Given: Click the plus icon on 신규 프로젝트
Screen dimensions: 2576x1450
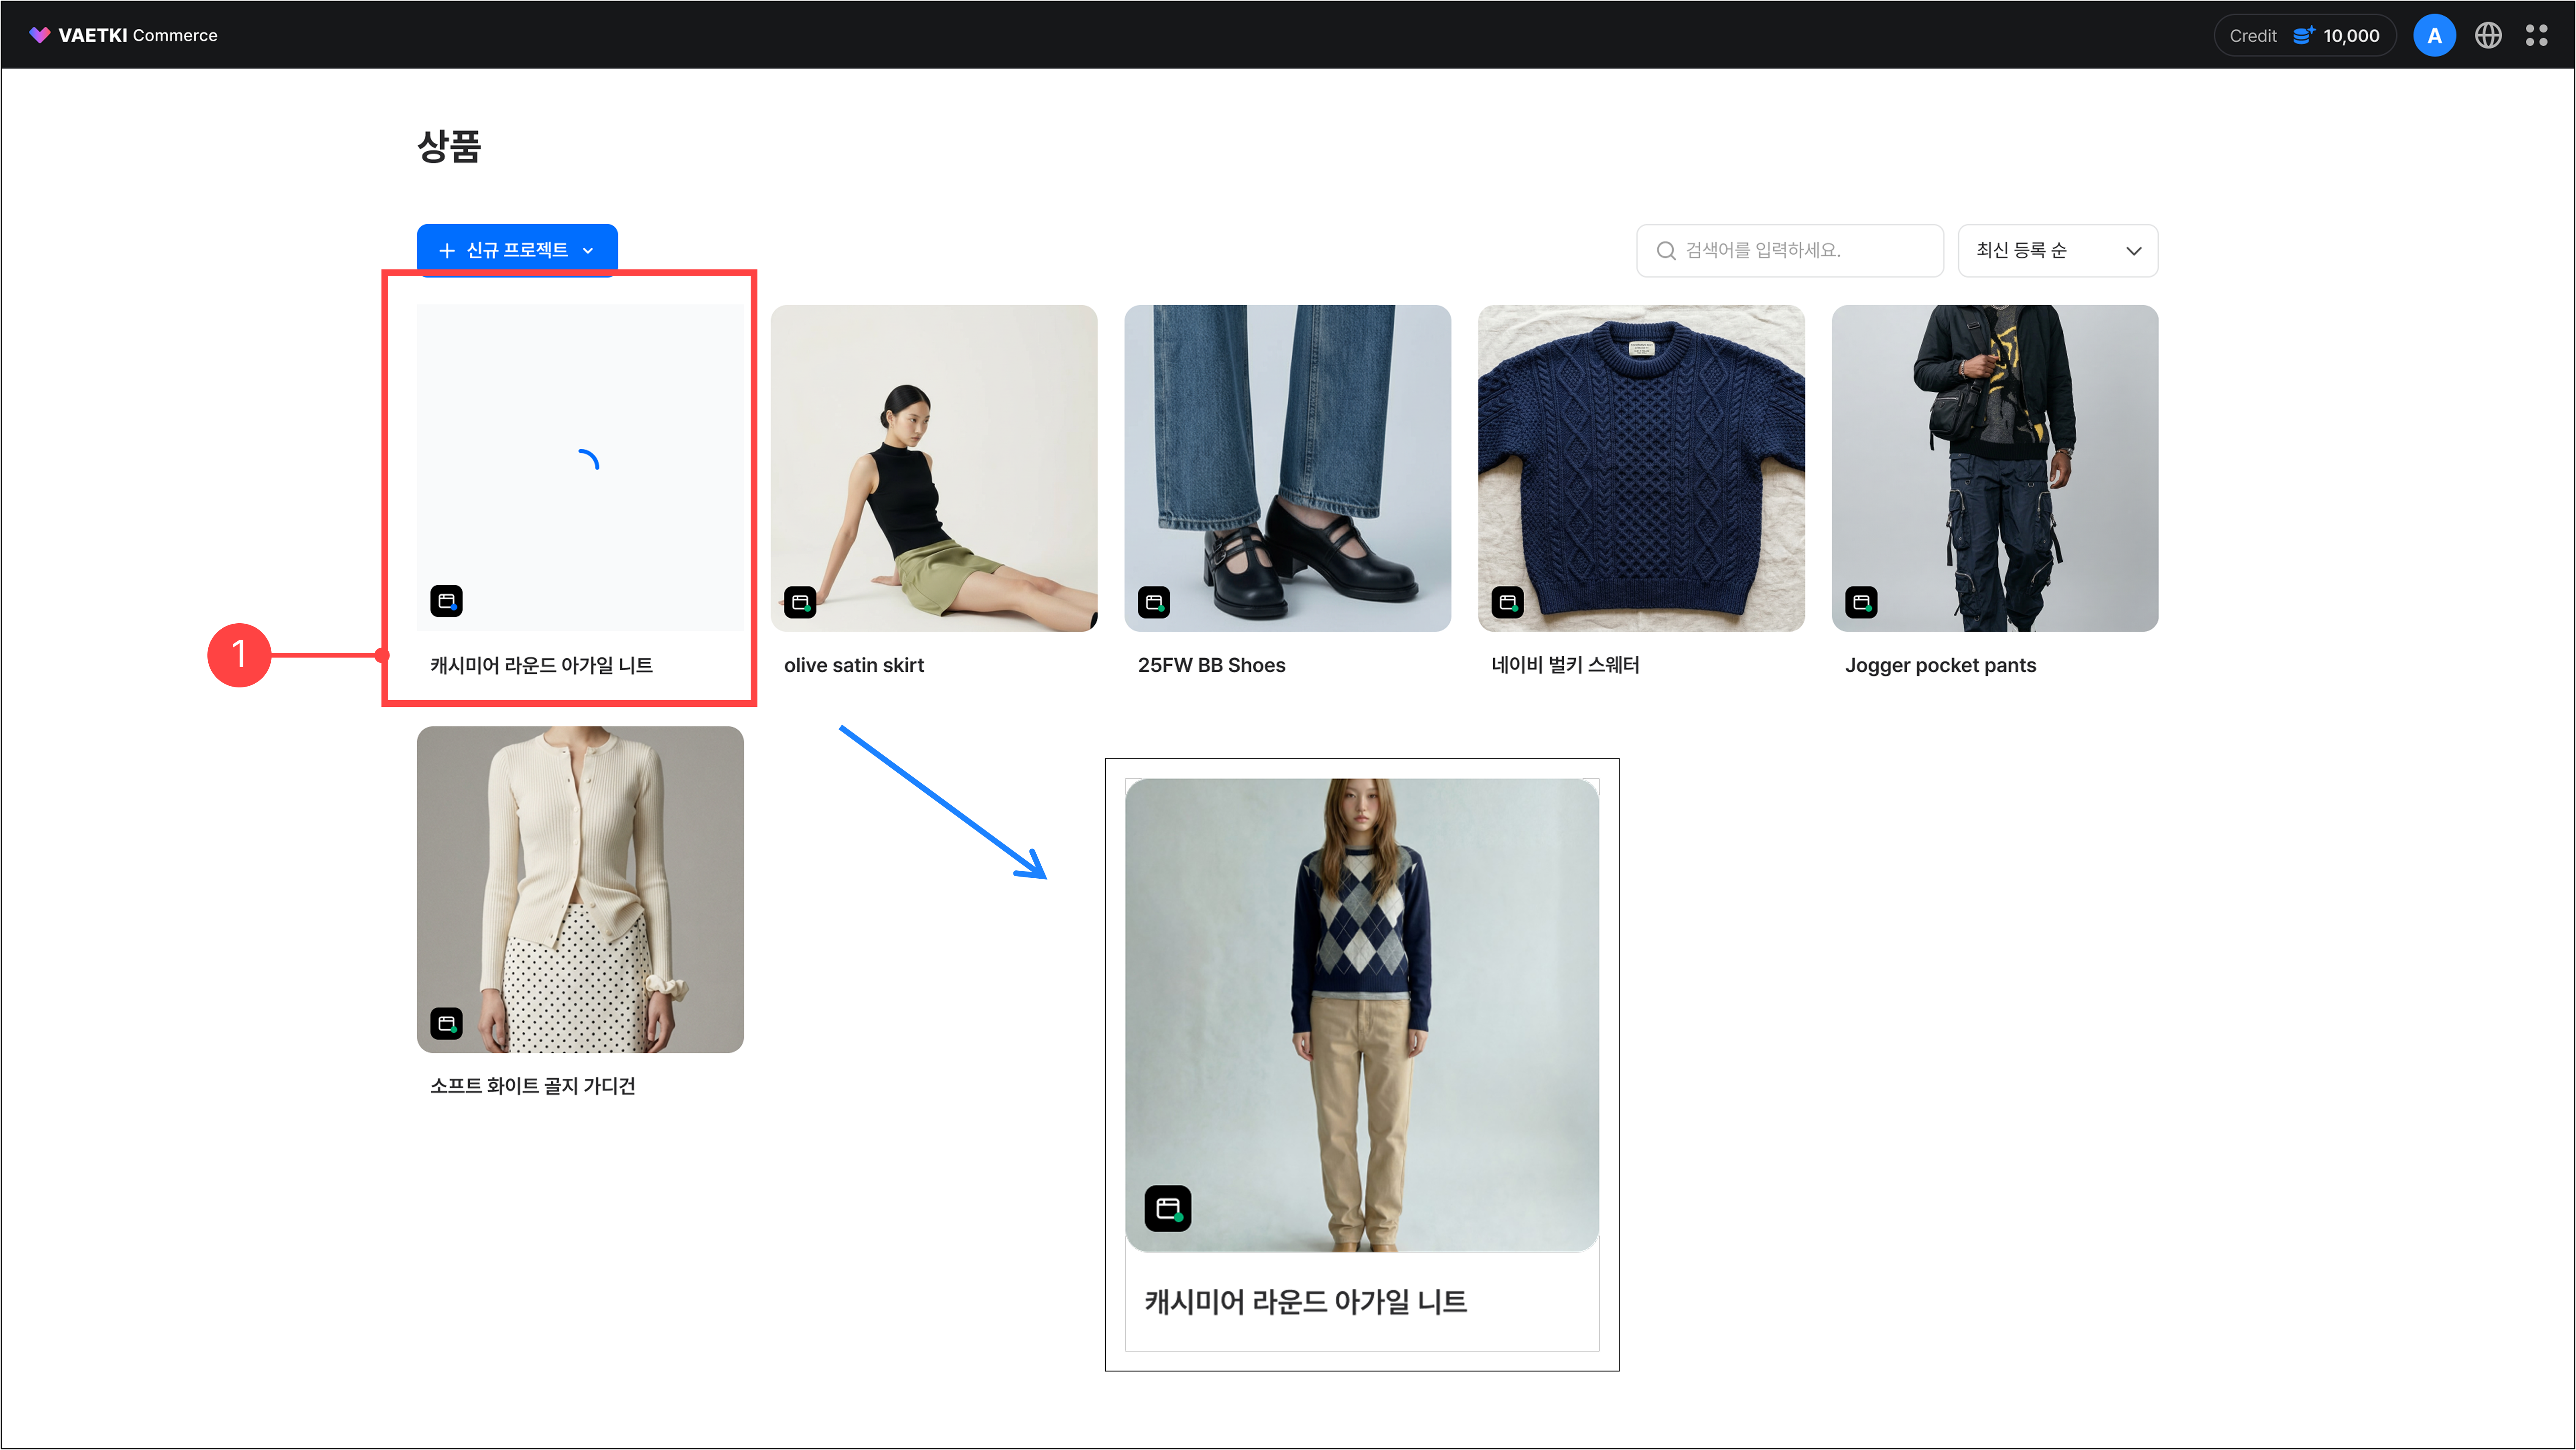Looking at the screenshot, I should pos(447,250).
